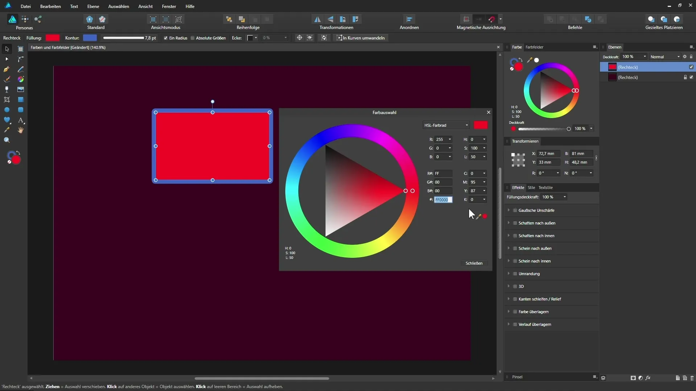Toggle the magnetic snapping magnet icon
This screenshot has height=391, width=696.
click(x=492, y=19)
